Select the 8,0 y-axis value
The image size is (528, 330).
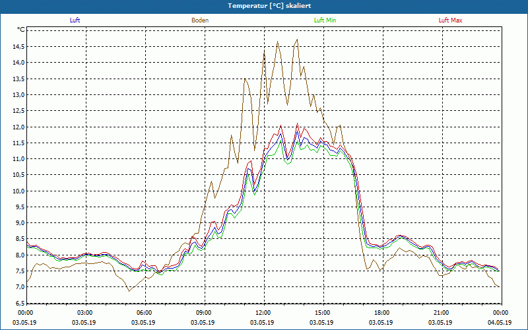pyautogui.click(x=19, y=255)
